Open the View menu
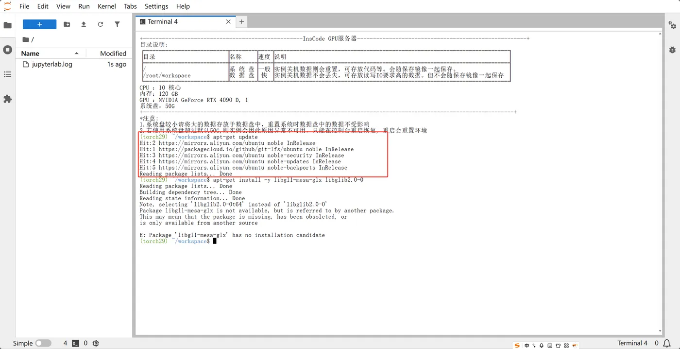This screenshot has height=349, width=680. (63, 6)
